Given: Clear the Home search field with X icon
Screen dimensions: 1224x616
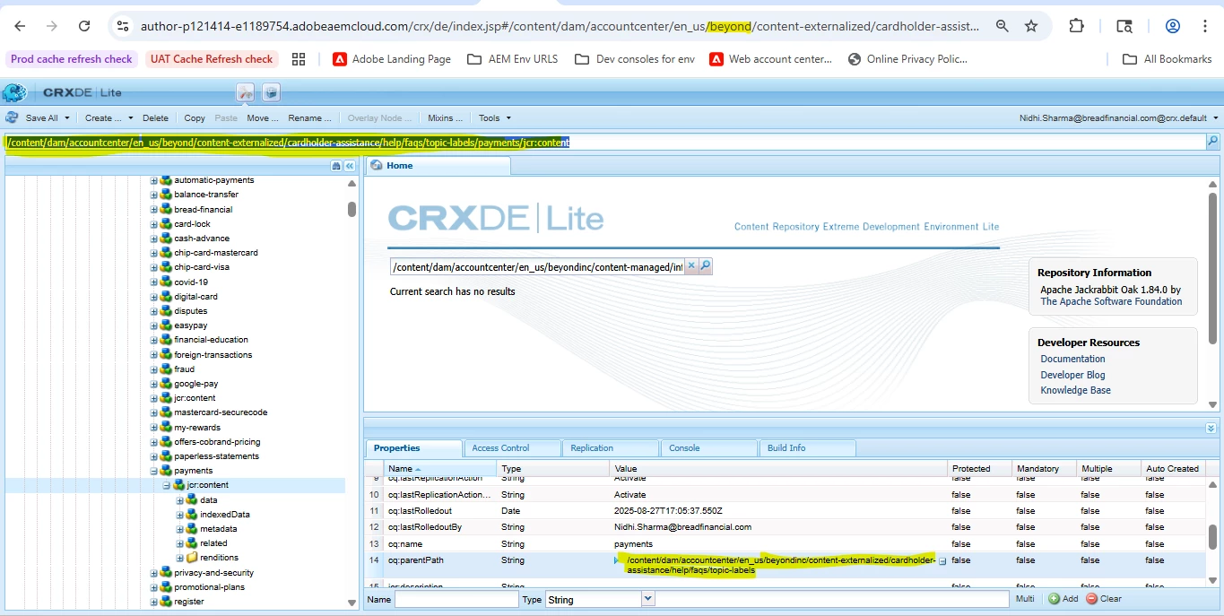Looking at the screenshot, I should tap(691, 266).
